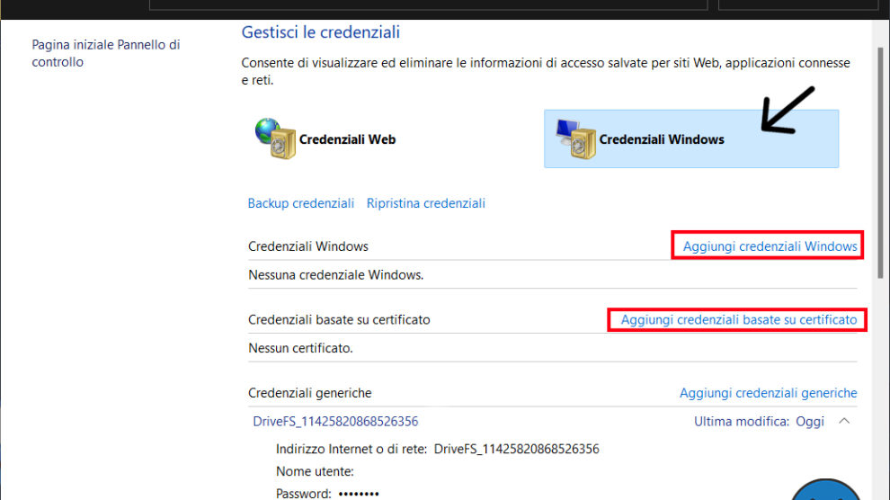The width and height of the screenshot is (890, 500).
Task: Click the Indirizzo Internet o di rete value
Action: [517, 449]
